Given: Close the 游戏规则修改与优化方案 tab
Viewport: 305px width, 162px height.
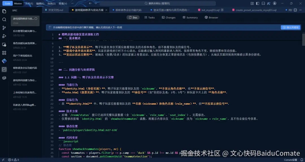Looking at the screenshot, I should tap(106, 10).
